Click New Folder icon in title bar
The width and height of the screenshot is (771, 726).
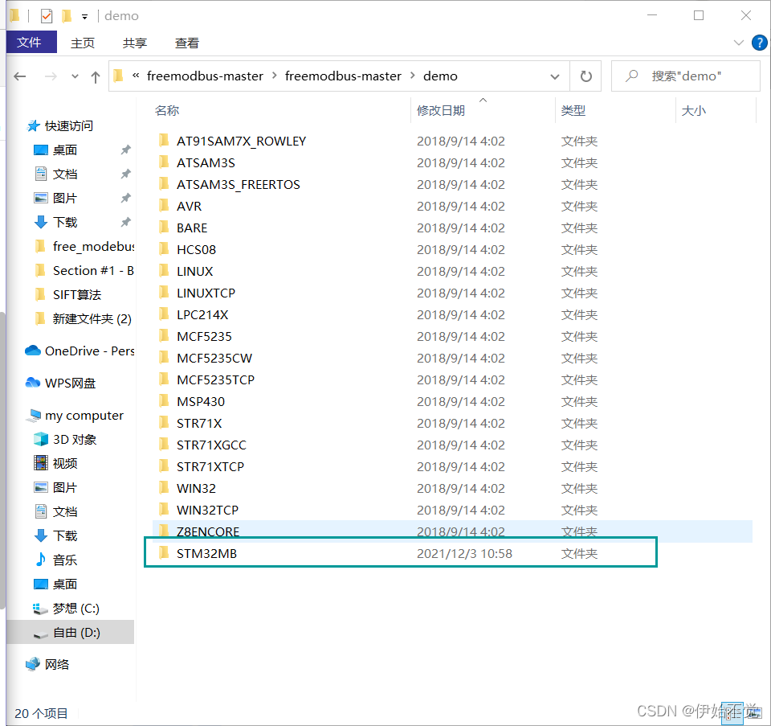67,16
